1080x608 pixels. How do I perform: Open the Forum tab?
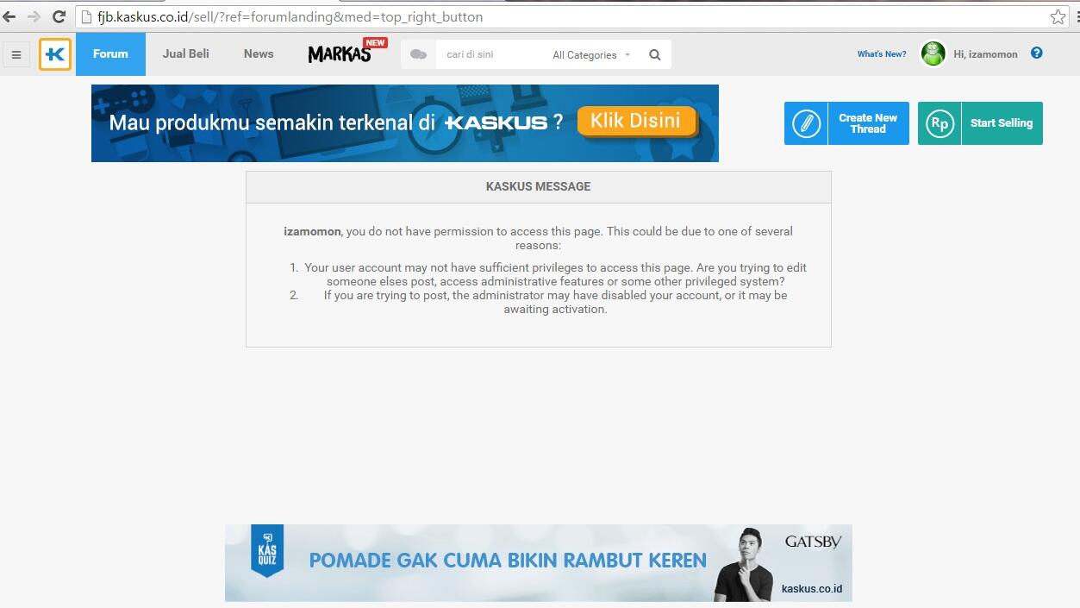110,53
